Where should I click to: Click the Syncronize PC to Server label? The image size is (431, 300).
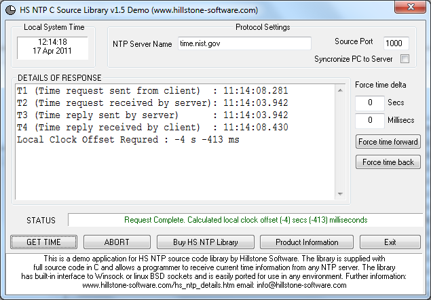[x=354, y=59]
